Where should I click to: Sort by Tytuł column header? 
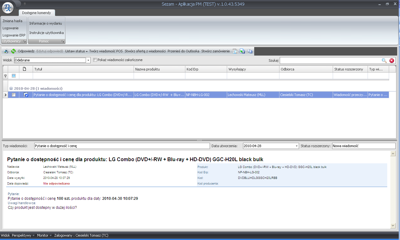(x=83, y=69)
